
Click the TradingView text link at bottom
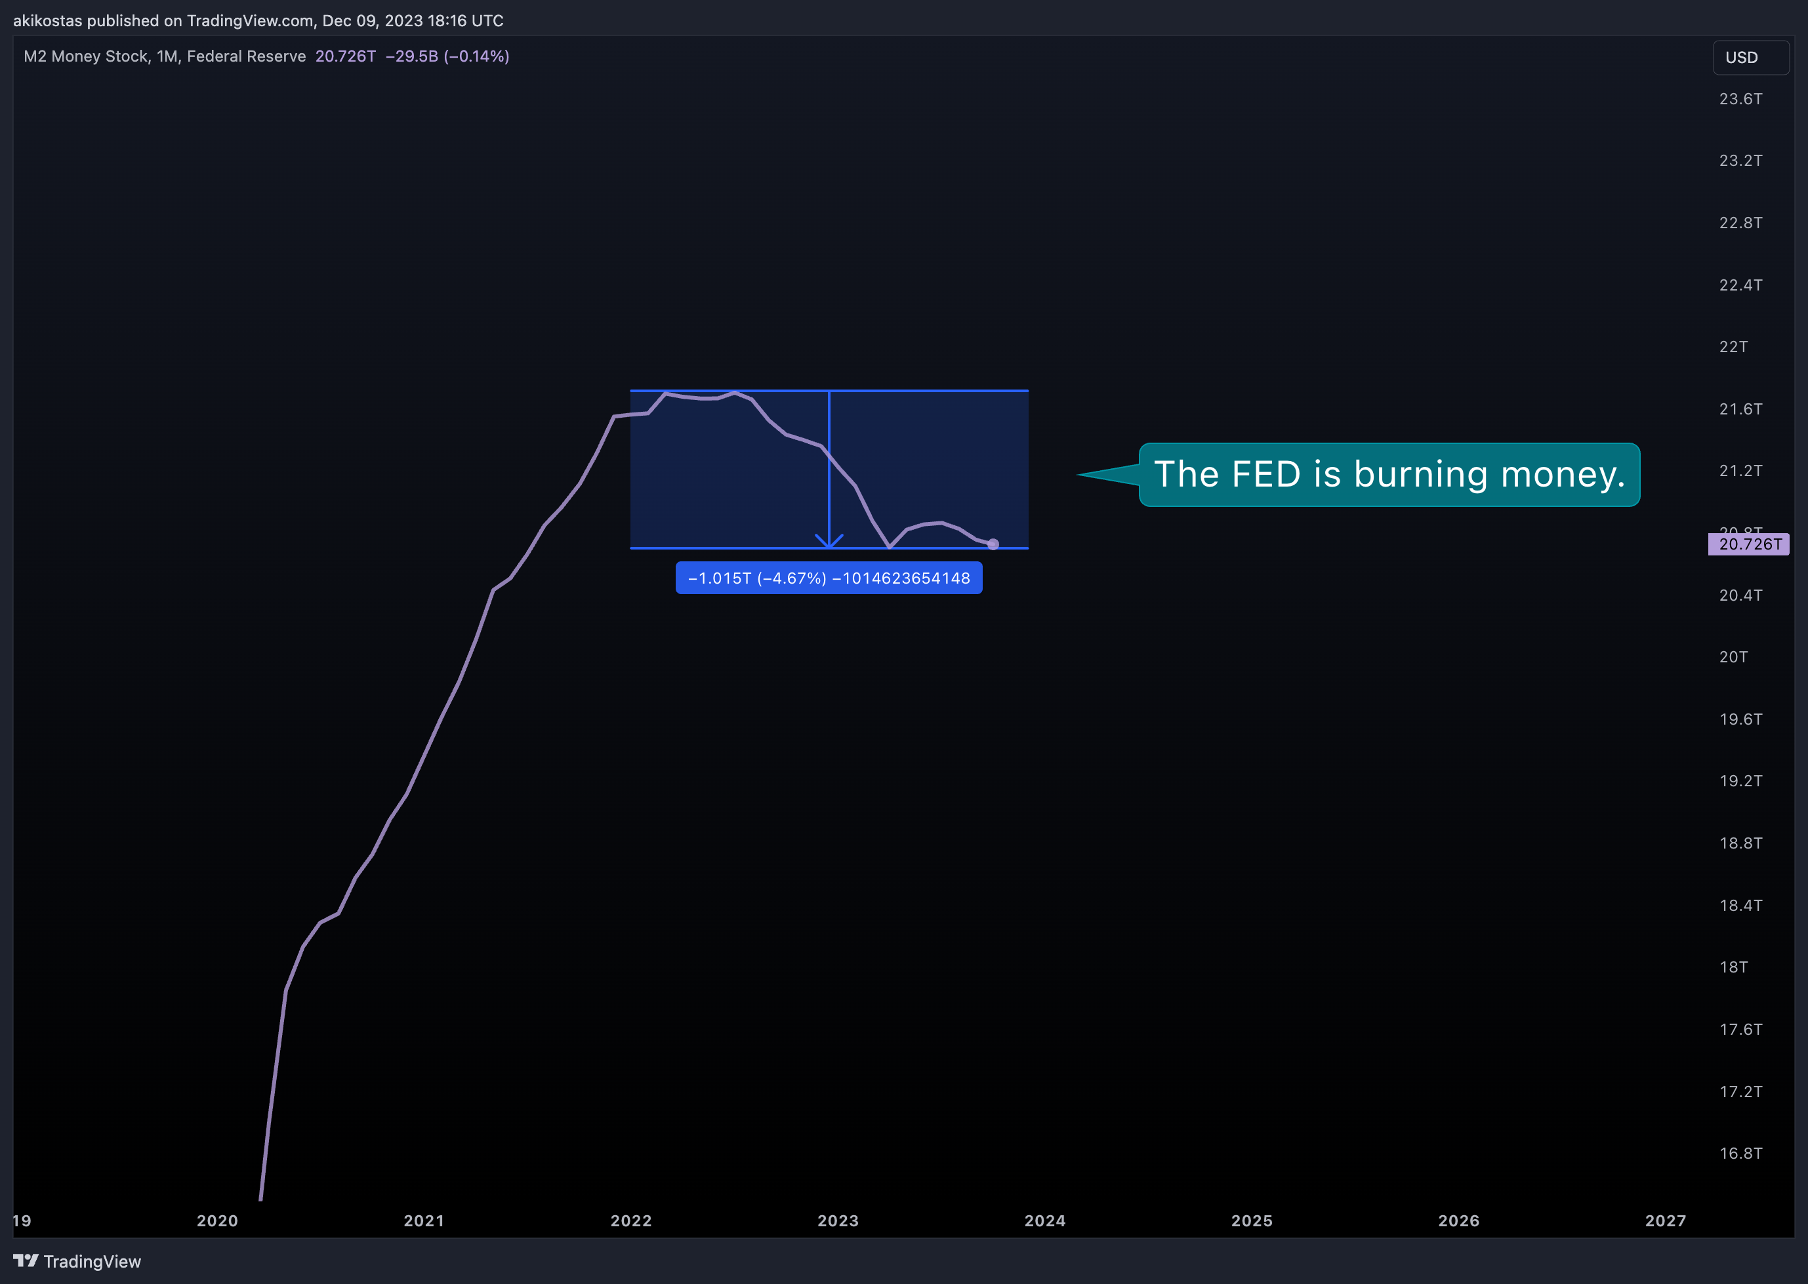(x=92, y=1261)
